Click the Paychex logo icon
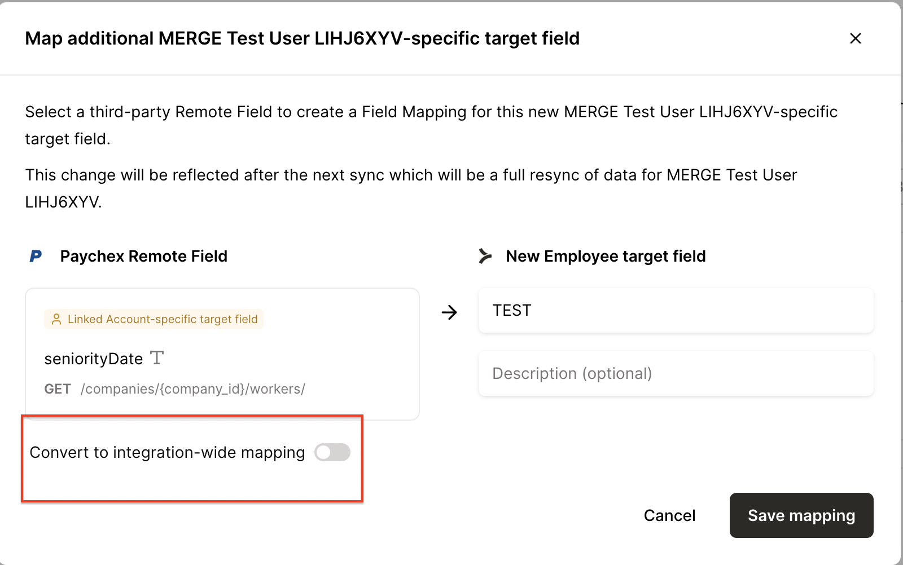This screenshot has height=565, width=903. [36, 257]
